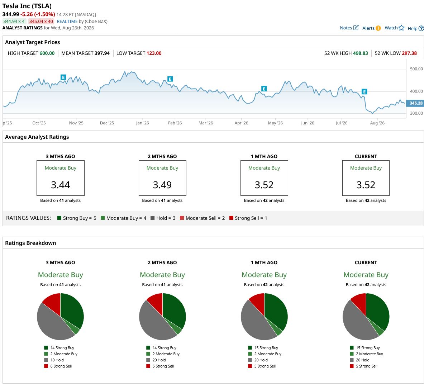
Task: Click the REALTIME quote link
Action: point(67,22)
